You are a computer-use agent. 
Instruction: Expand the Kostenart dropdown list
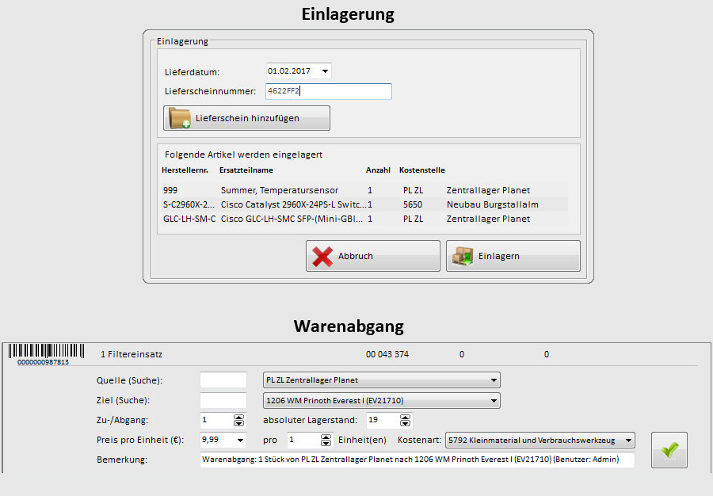[x=628, y=440]
